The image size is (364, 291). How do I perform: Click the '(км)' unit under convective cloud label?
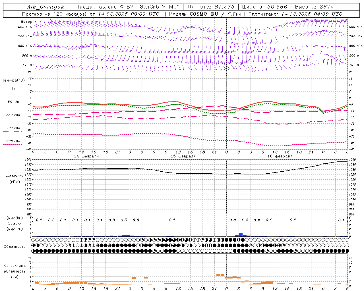click(x=15, y=277)
